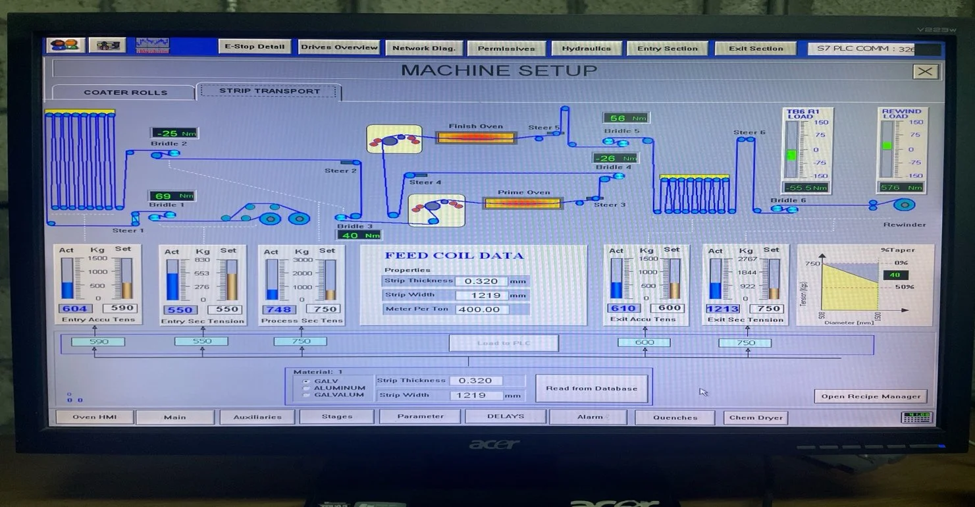The image size is (975, 507).
Task: Click the prime coater head graphic
Action: click(436, 209)
